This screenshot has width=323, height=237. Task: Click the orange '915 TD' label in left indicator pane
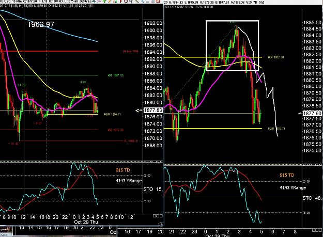(123, 170)
